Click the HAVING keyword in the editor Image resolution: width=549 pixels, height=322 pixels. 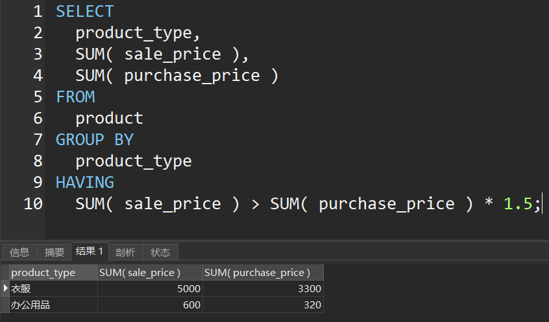coord(85,182)
